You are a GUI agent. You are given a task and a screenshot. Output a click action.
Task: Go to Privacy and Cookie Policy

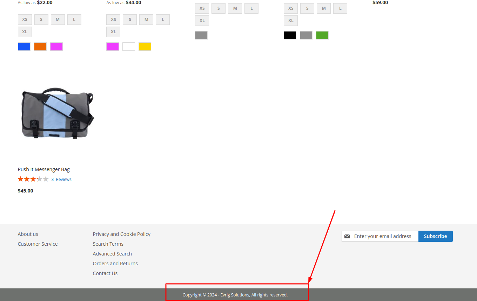pyautogui.click(x=121, y=234)
